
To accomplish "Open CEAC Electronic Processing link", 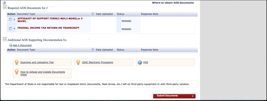I will (x=97, y=62).
